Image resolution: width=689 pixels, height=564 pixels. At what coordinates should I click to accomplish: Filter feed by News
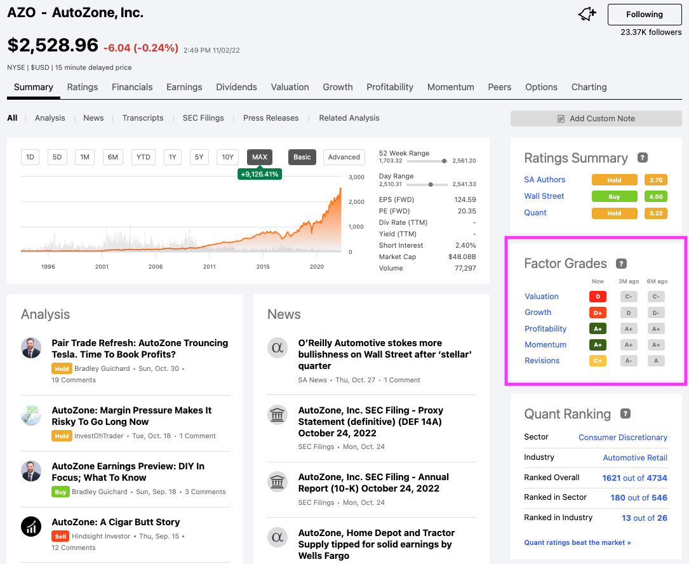(x=93, y=117)
